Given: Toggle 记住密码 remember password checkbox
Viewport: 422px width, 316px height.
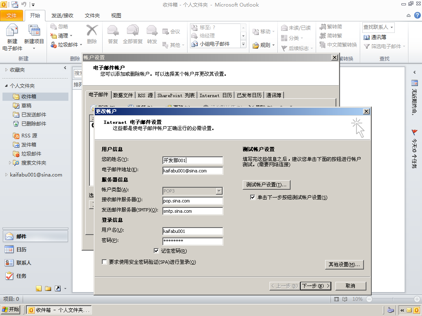Looking at the screenshot, I should (156, 251).
